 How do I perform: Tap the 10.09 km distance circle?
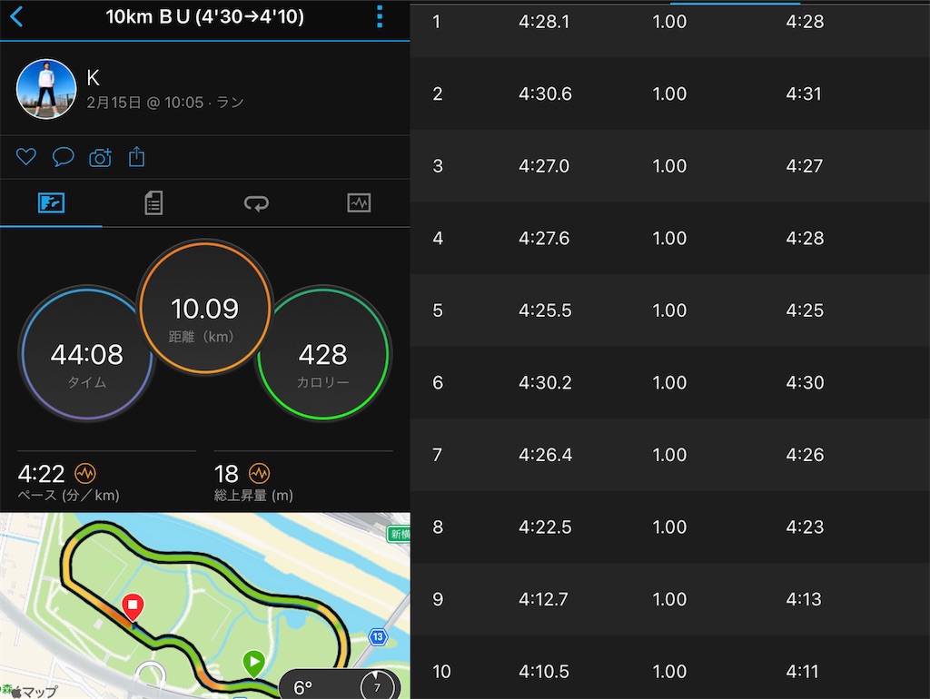205,307
